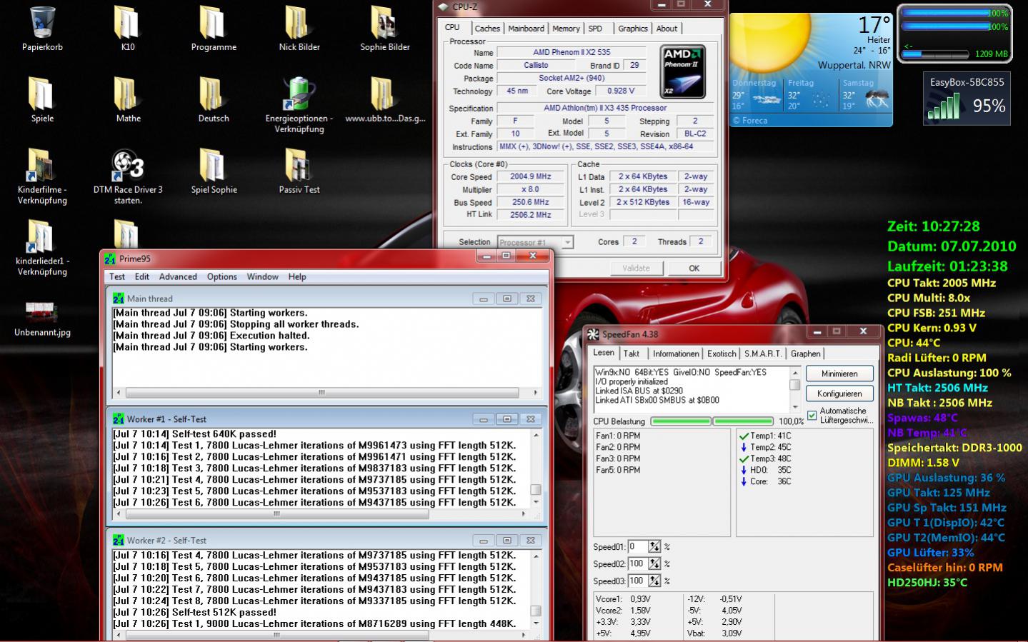Click the EasyBox-5BC855 WLAN signal gadget
The width and height of the screenshot is (1028, 642).
(967, 99)
